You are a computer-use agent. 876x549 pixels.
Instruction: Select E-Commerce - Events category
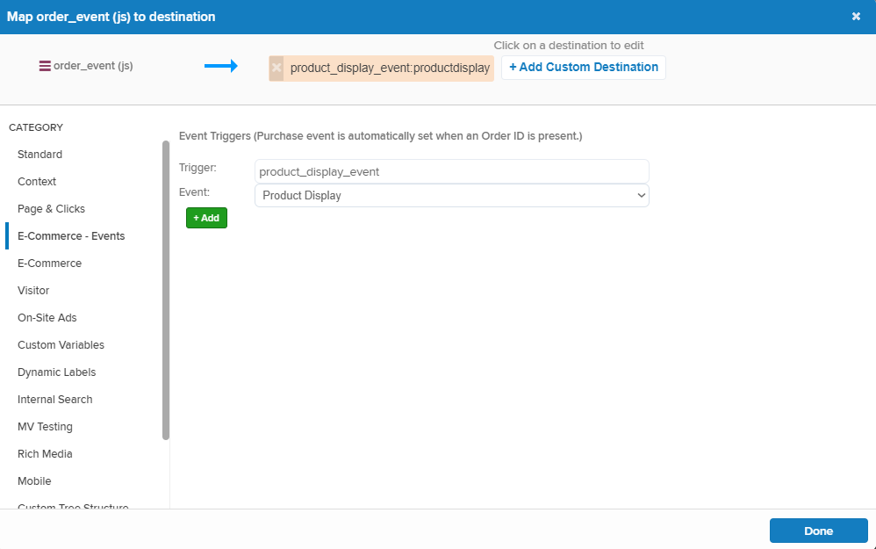(71, 236)
